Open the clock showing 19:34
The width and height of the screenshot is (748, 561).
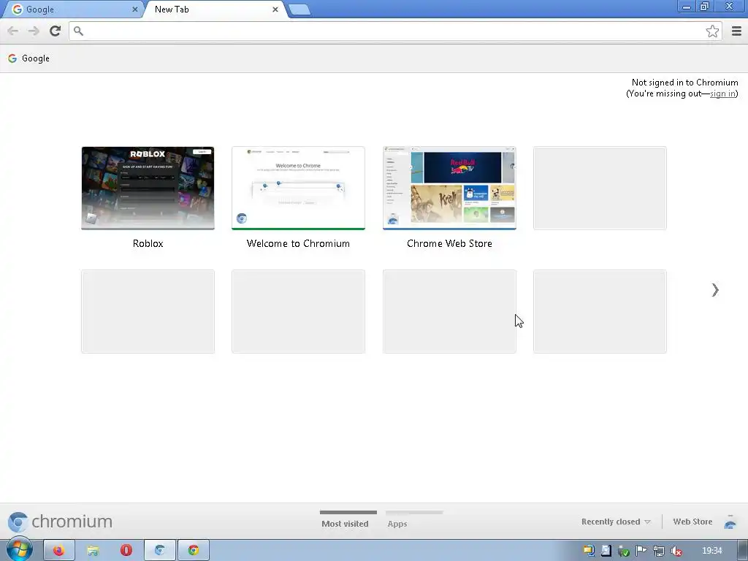pos(711,551)
